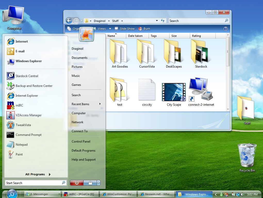Sort by Date taken column
263x198 pixels.
[137, 36]
